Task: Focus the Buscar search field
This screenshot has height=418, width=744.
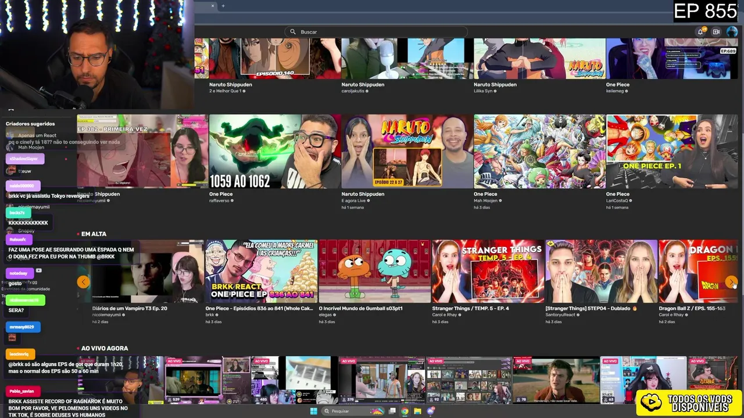Action: [x=376, y=32]
